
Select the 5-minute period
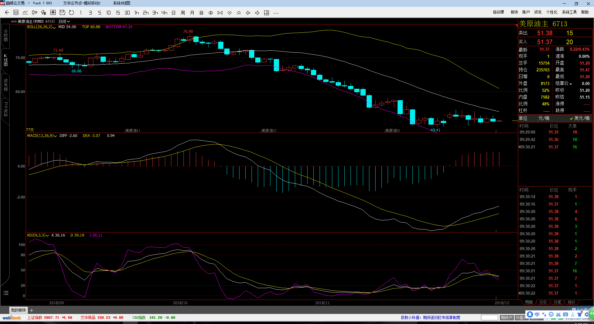point(99,13)
